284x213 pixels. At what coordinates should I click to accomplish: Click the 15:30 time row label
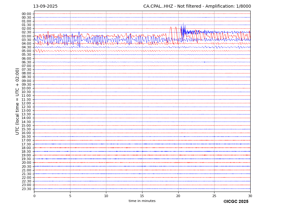point(26,129)
